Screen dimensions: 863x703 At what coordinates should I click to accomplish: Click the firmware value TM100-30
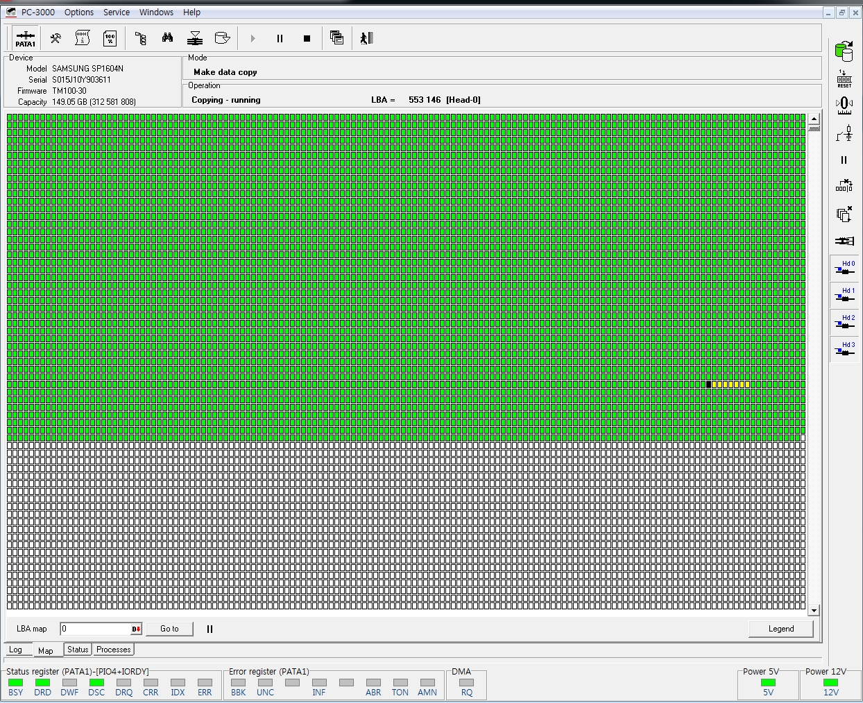69,91
